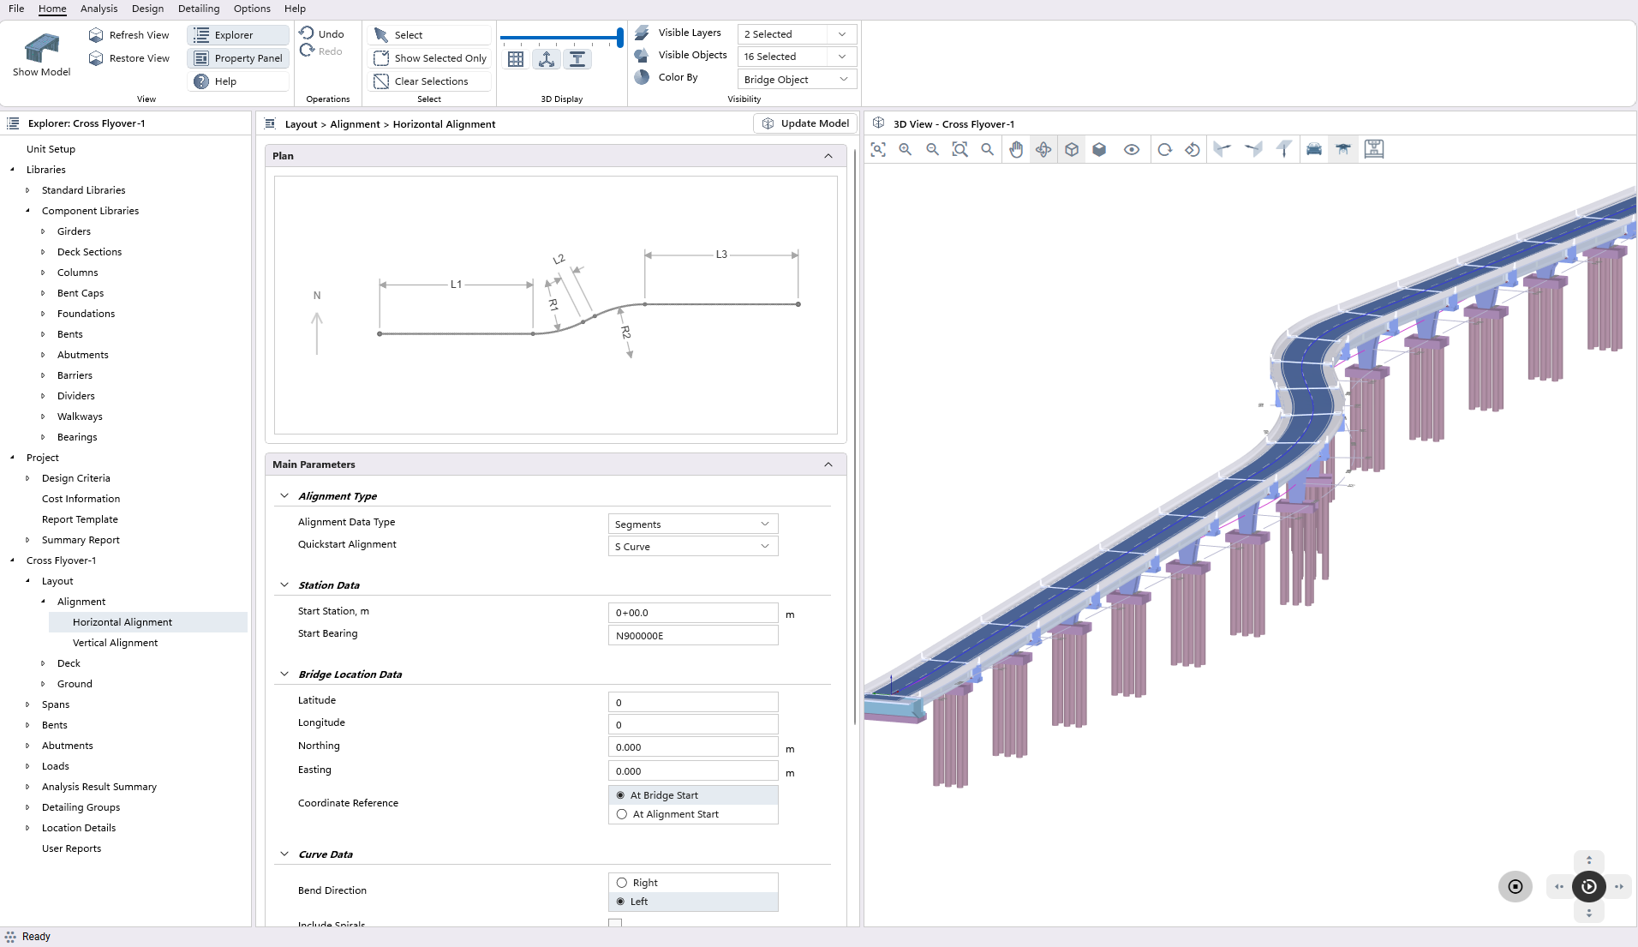
Task: Adjust the 3D Display transparency slider handle
Action: [619, 38]
